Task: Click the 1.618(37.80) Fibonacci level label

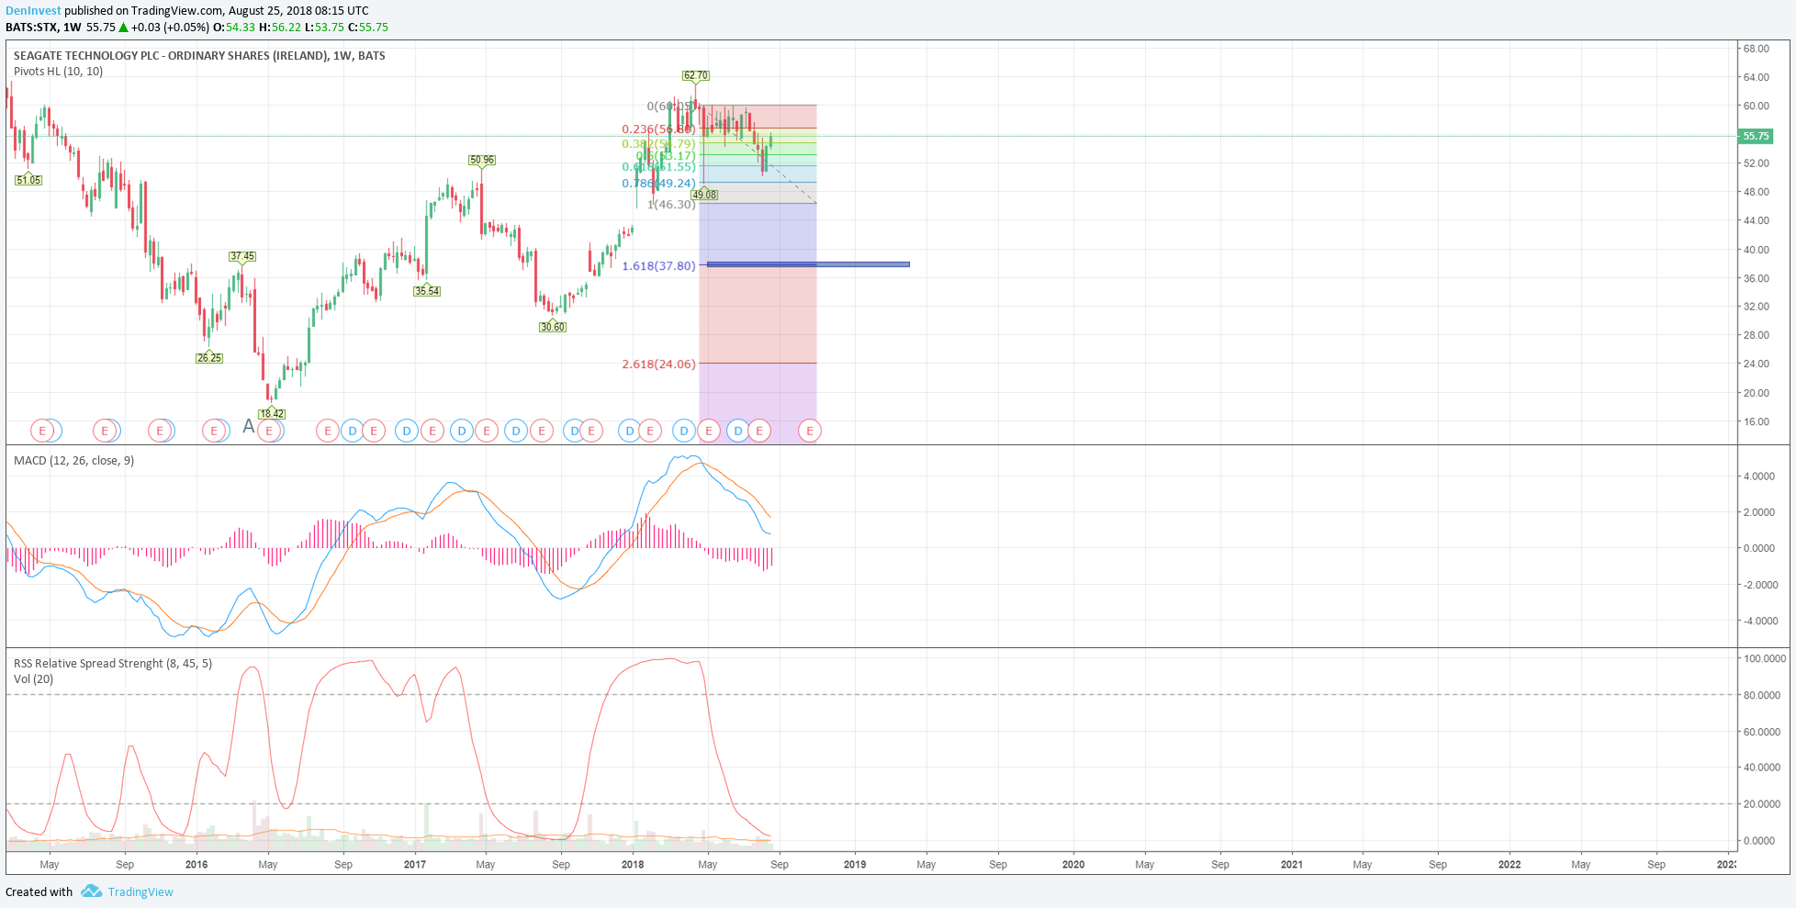Action: tap(658, 266)
